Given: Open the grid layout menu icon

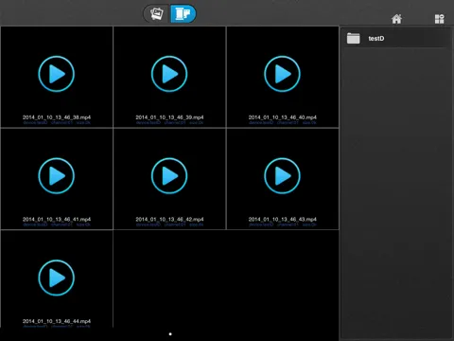Looking at the screenshot, I should (439, 19).
